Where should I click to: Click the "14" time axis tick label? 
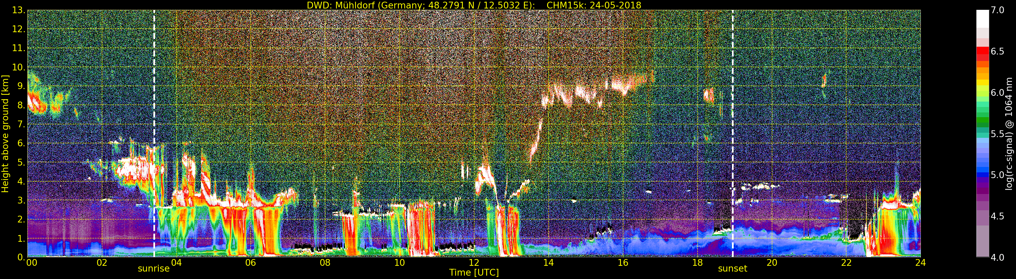coord(548,263)
